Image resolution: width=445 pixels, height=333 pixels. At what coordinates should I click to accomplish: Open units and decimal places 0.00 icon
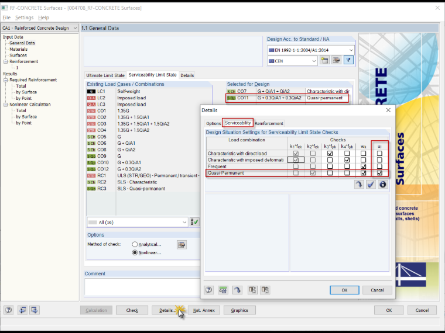223,290
